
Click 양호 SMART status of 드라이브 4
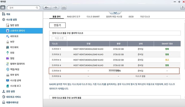click(x=167, y=65)
